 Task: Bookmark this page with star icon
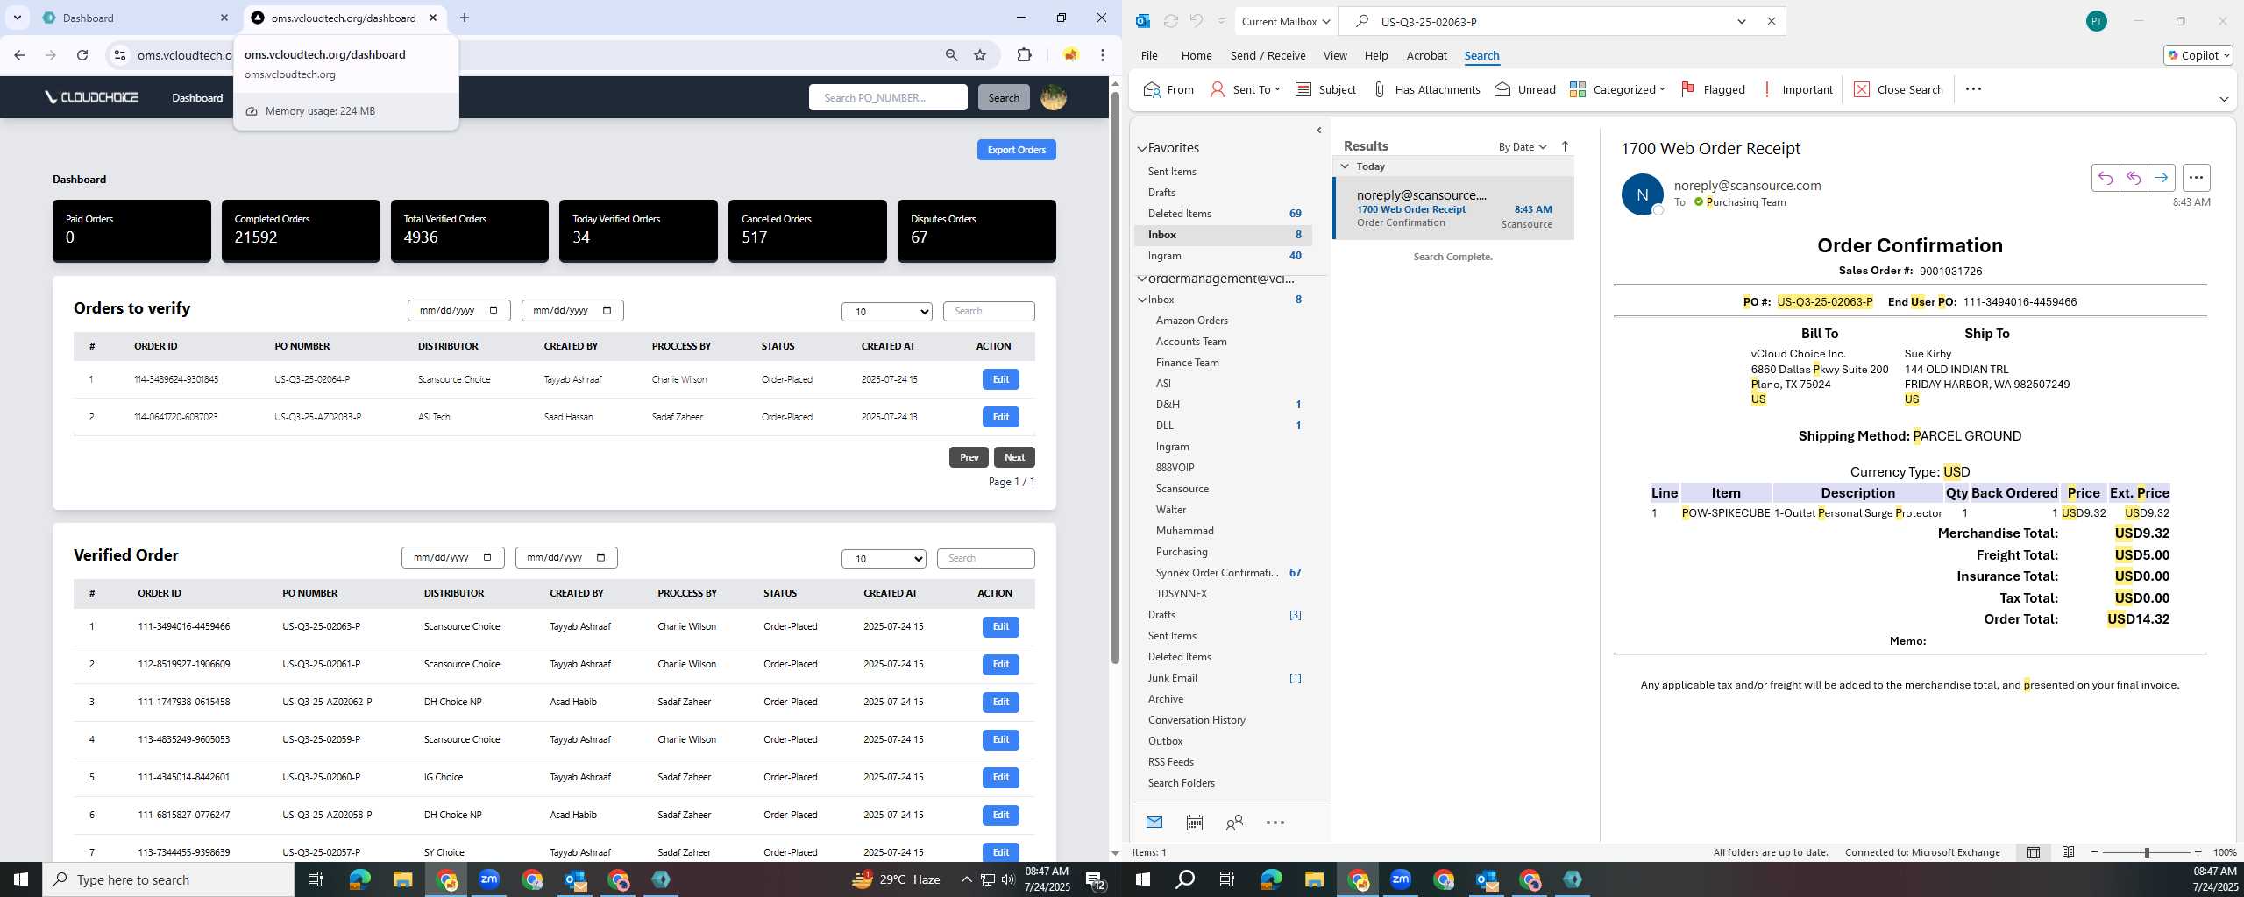(x=980, y=55)
